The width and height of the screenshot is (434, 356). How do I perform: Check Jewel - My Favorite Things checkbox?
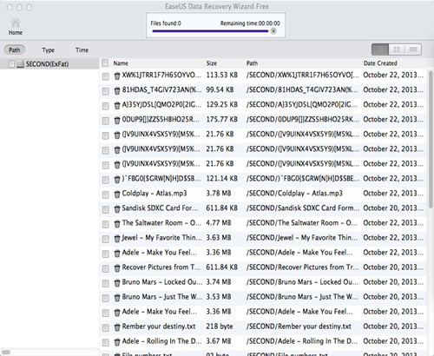106,239
